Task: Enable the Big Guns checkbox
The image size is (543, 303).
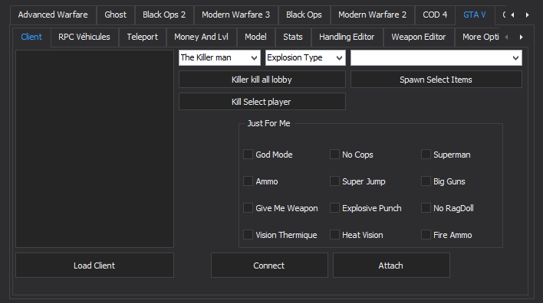Action: [x=426, y=181]
